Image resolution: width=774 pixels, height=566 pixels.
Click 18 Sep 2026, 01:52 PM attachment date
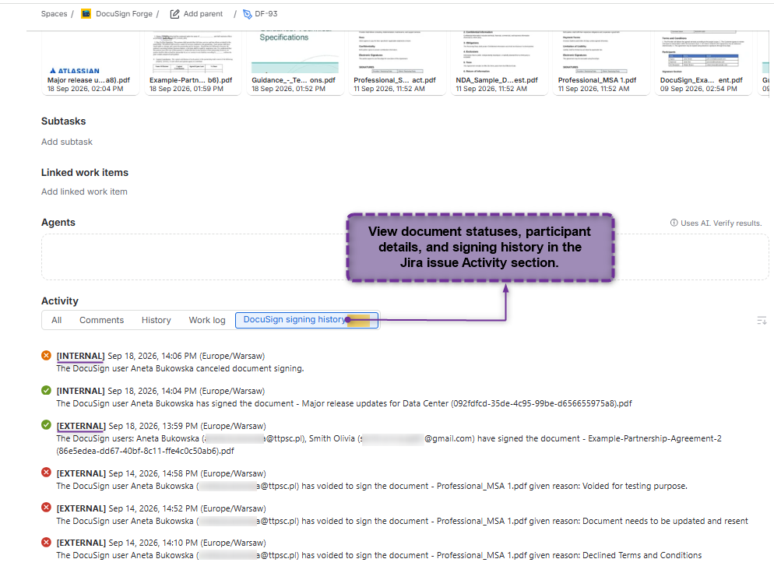[288, 89]
